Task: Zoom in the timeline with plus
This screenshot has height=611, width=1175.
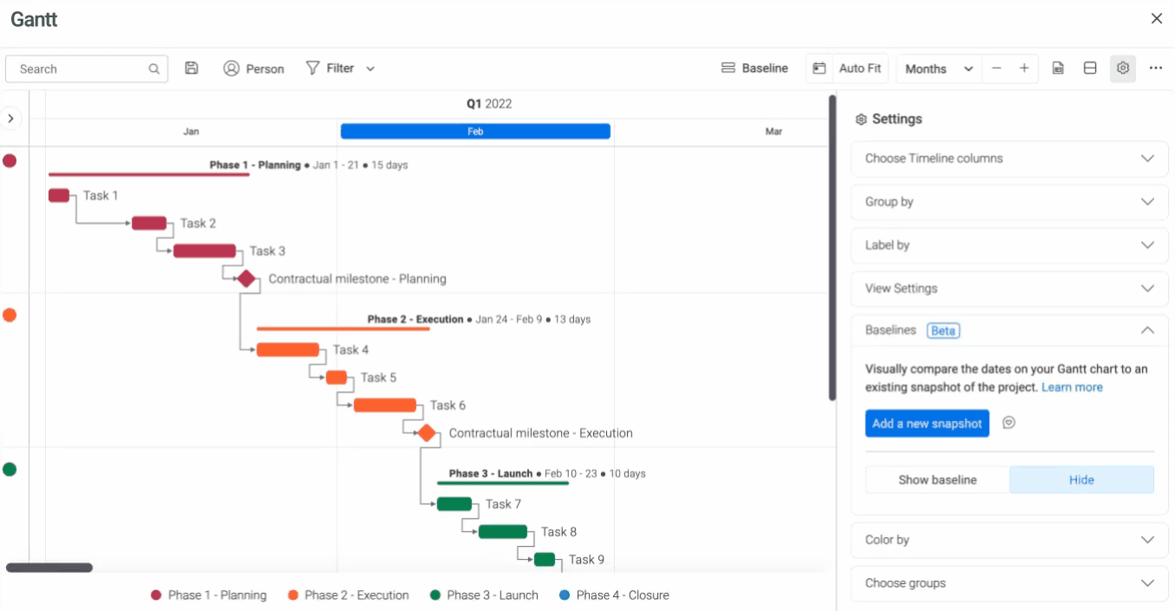Action: point(1024,68)
